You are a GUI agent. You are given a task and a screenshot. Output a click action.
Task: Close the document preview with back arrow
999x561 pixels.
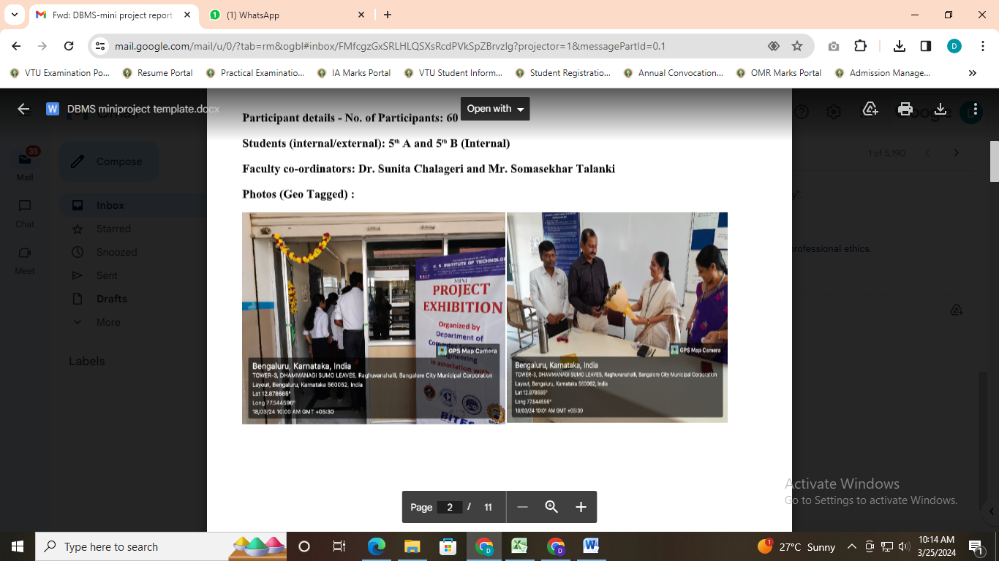(23, 109)
